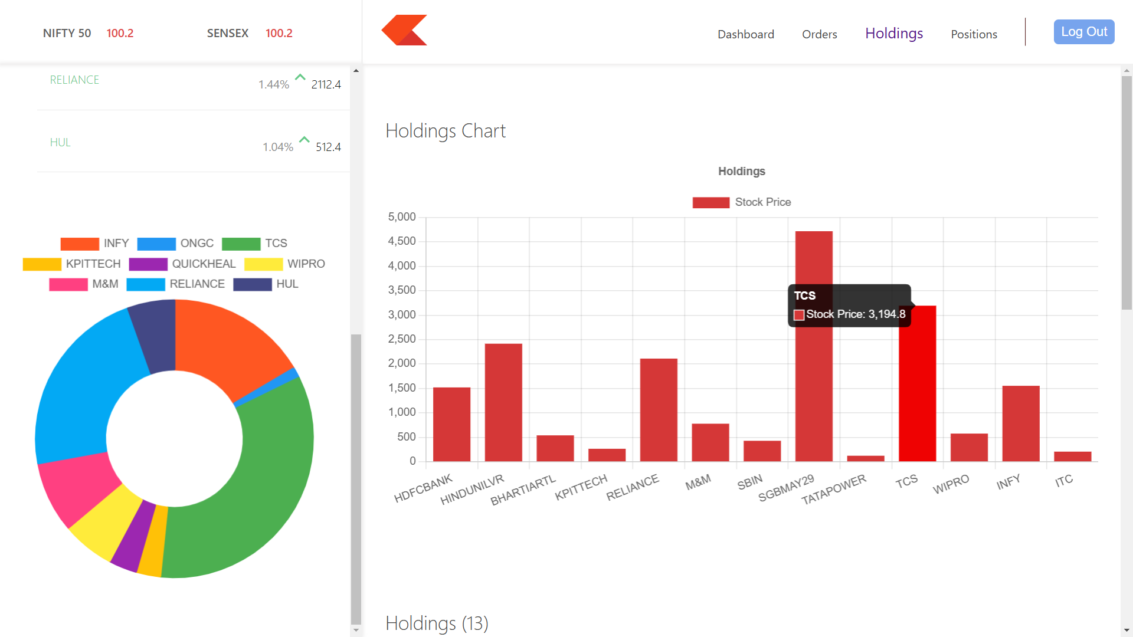
Task: Click HUL price 512.4
Action: coord(329,147)
